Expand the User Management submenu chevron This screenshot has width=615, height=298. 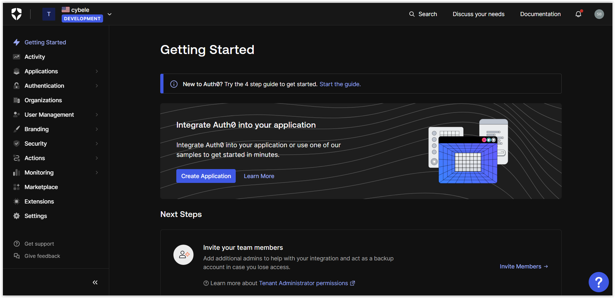pyautogui.click(x=97, y=115)
